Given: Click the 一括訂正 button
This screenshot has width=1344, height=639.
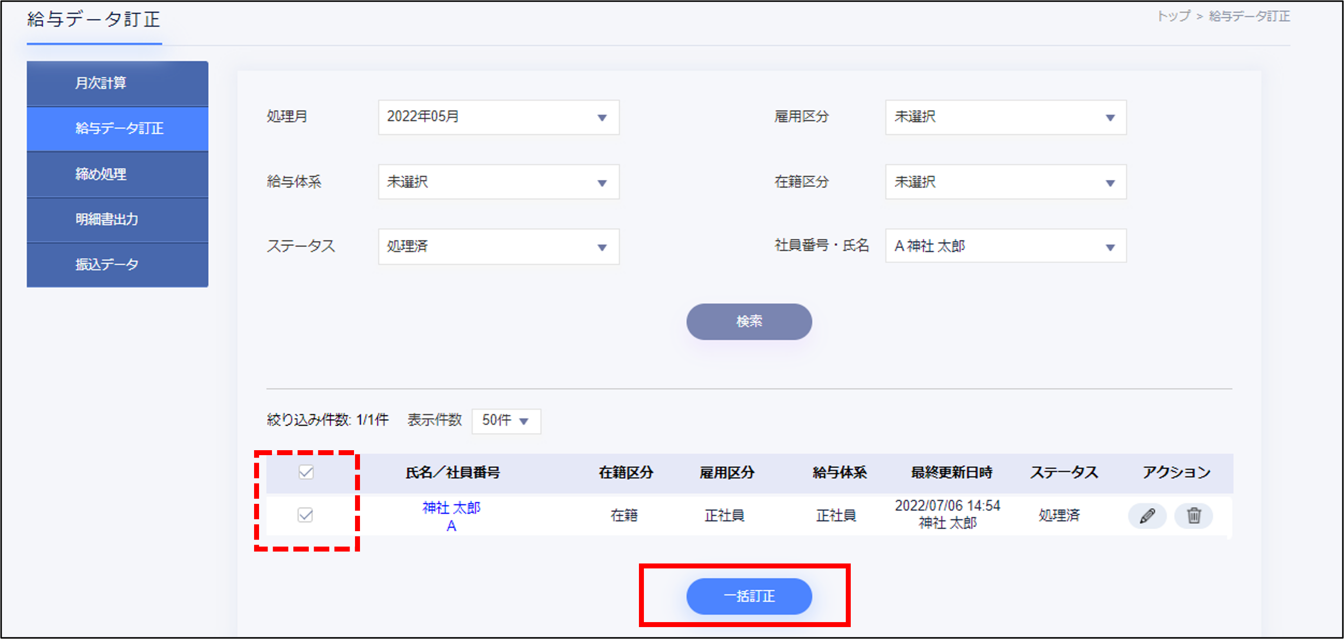Looking at the screenshot, I should [x=749, y=596].
